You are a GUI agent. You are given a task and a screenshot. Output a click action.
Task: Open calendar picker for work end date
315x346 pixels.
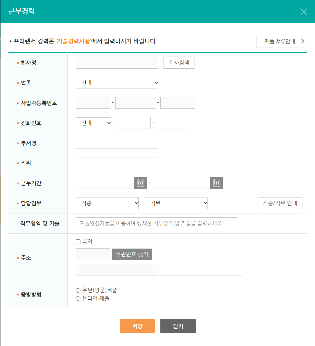216,183
